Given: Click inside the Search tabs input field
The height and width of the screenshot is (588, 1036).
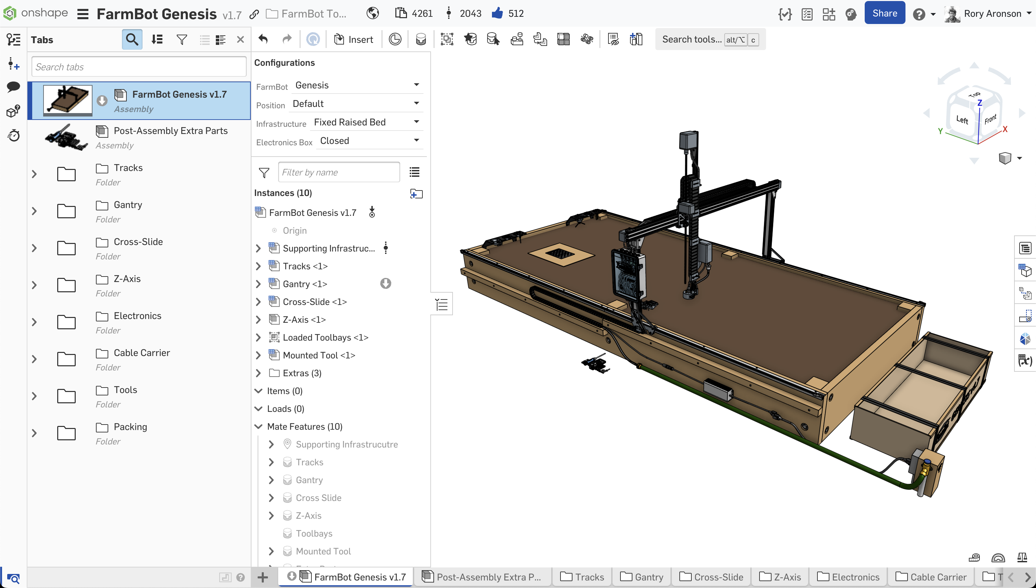Looking at the screenshot, I should [x=138, y=66].
